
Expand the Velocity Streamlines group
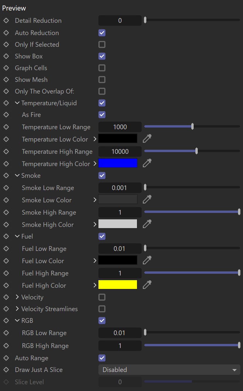[18, 309]
